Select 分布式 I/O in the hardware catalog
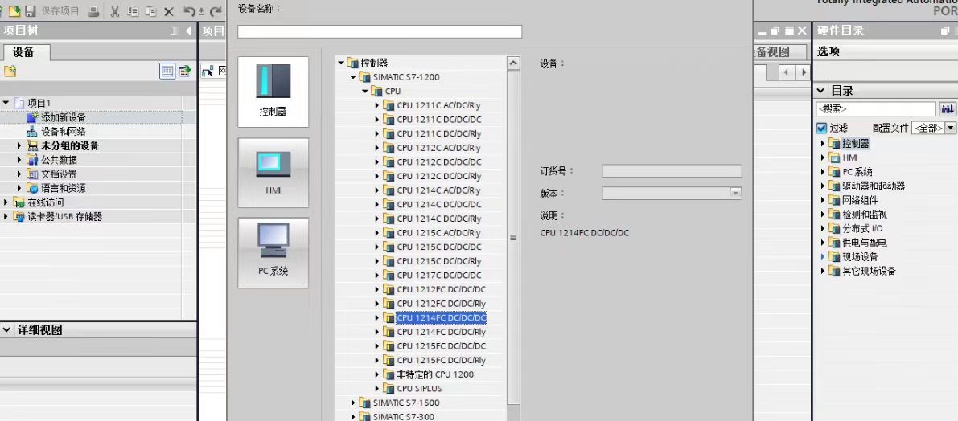The width and height of the screenshot is (958, 421). pos(862,229)
